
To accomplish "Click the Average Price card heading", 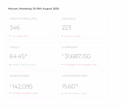I will (x=19, y=76).
